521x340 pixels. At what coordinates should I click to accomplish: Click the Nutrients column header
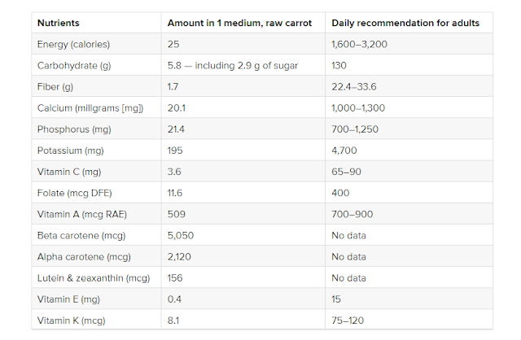59,23
